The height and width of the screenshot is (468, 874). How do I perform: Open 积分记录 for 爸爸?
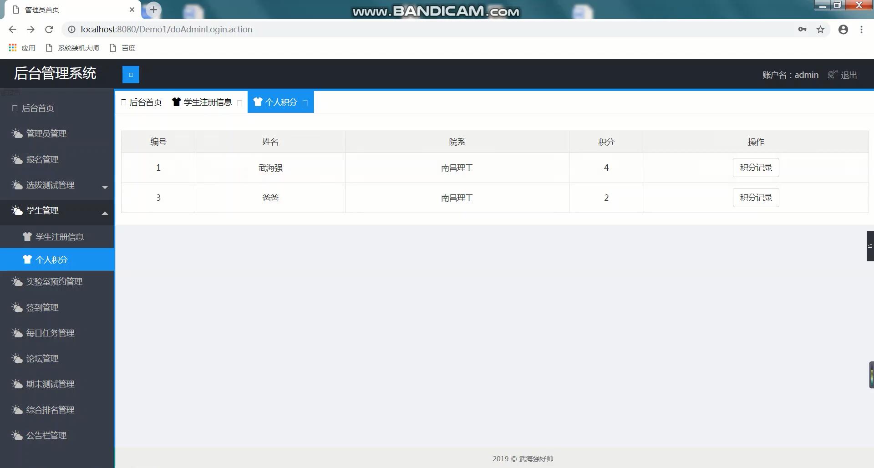coord(756,198)
